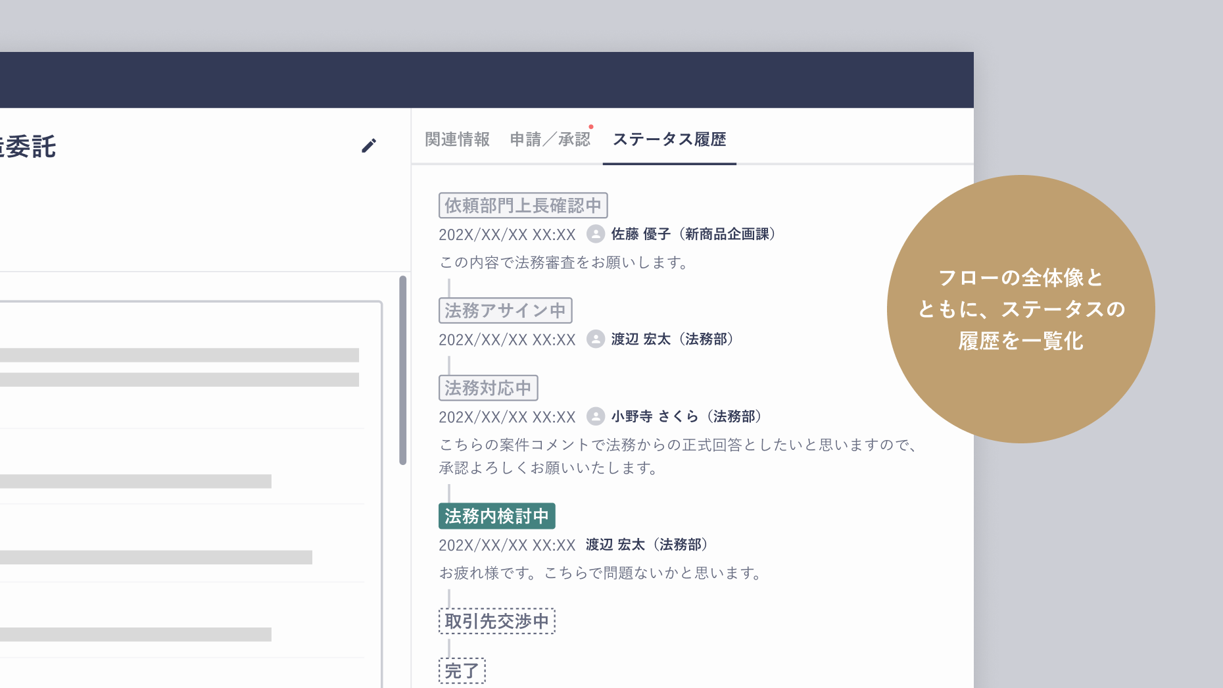Click the name 佐藤 優子（新商品企画課）
The width and height of the screenshot is (1223, 688).
click(x=693, y=234)
